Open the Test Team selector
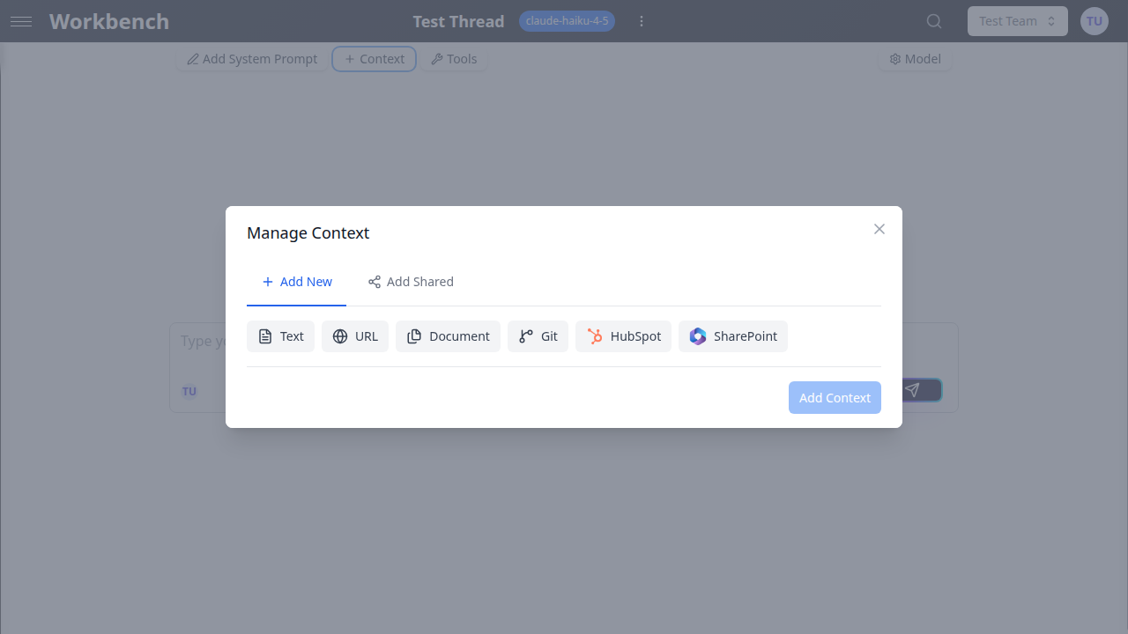Image resolution: width=1128 pixels, height=634 pixels. [x=1017, y=20]
